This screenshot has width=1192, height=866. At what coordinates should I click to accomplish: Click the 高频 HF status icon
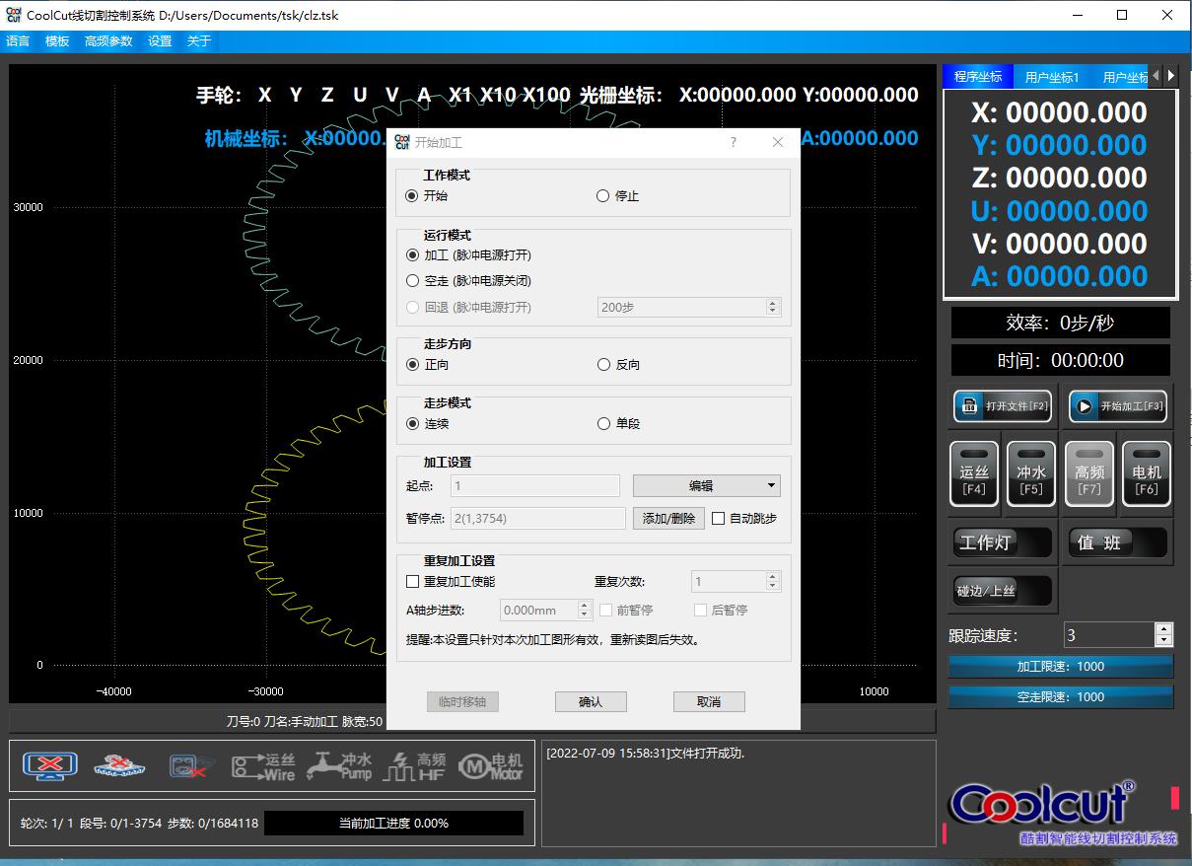coord(414,766)
